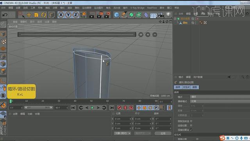Switch to polygon mode icon
The width and height of the screenshot is (250, 141).
tap(3, 71)
